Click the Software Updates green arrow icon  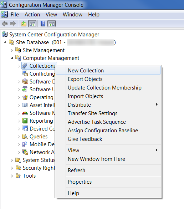pyautogui.click(x=25, y=89)
